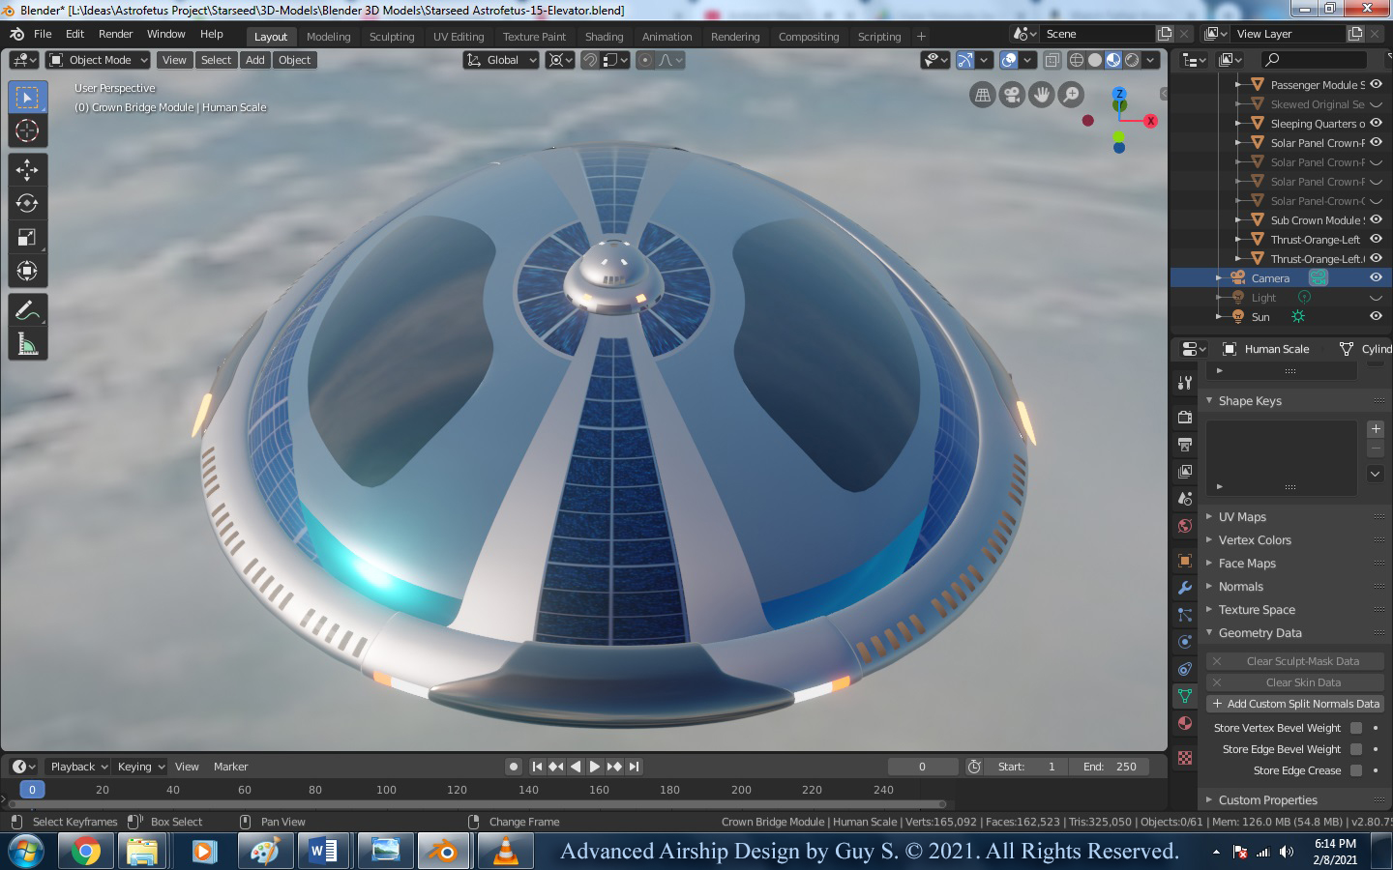Select the Move tool in the toolbar
Viewport: 1393px width, 870px height.
click(x=27, y=169)
